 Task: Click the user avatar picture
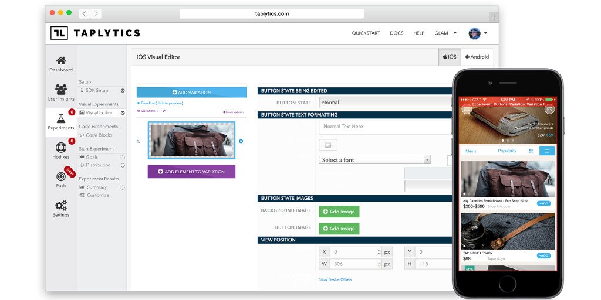pyautogui.click(x=474, y=33)
